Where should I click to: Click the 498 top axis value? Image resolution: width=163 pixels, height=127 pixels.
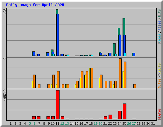(5, 11)
